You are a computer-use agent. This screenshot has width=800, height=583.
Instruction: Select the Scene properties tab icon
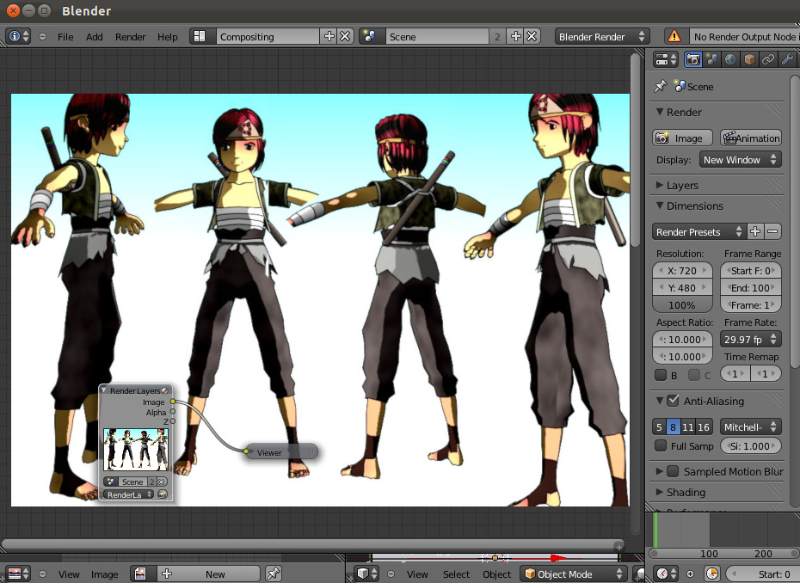(x=711, y=59)
